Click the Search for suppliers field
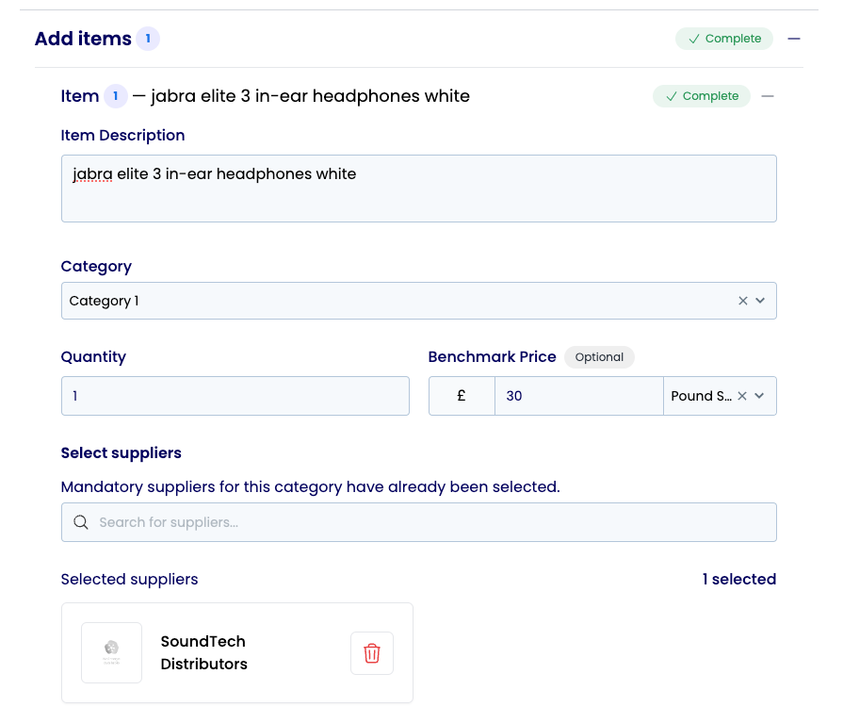The width and height of the screenshot is (843, 723). tap(419, 522)
